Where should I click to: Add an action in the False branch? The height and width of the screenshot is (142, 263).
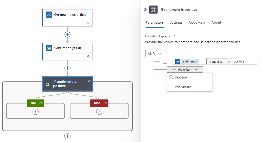99,112
